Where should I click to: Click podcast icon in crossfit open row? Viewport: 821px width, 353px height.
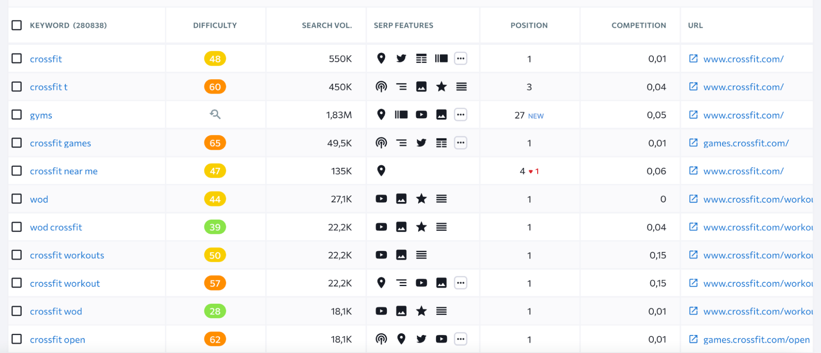tap(381, 339)
